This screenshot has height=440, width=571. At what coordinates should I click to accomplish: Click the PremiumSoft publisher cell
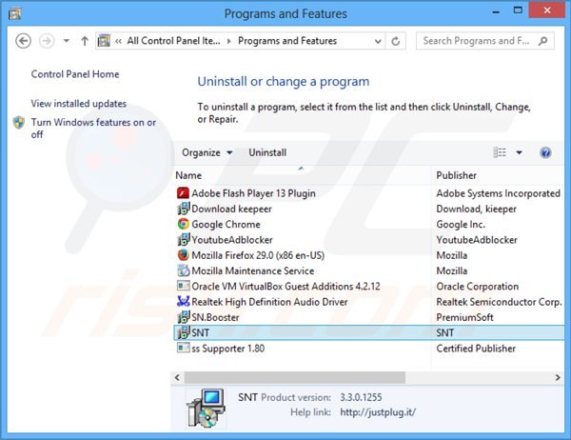coord(464,317)
